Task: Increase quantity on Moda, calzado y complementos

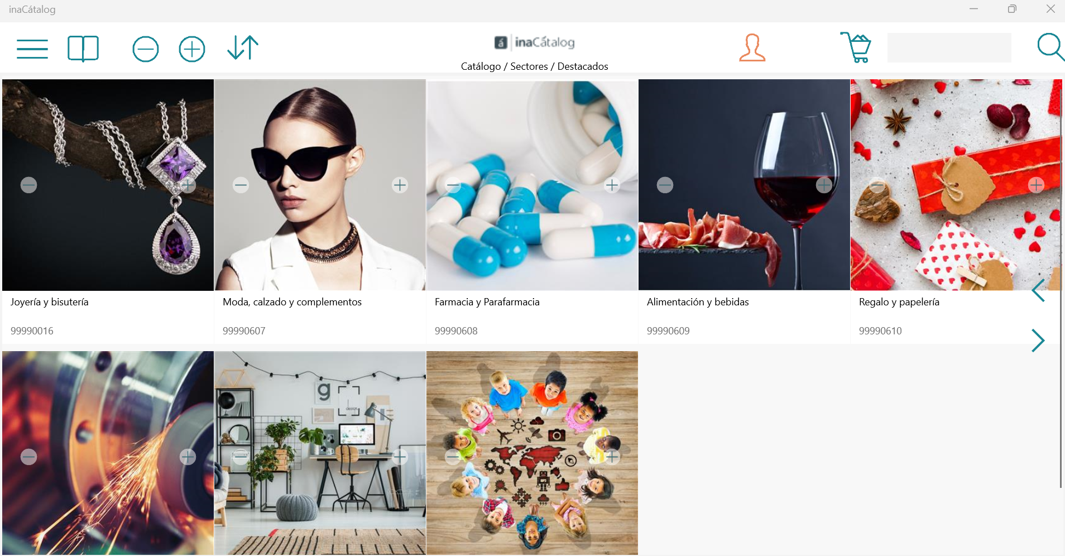Action: [400, 185]
